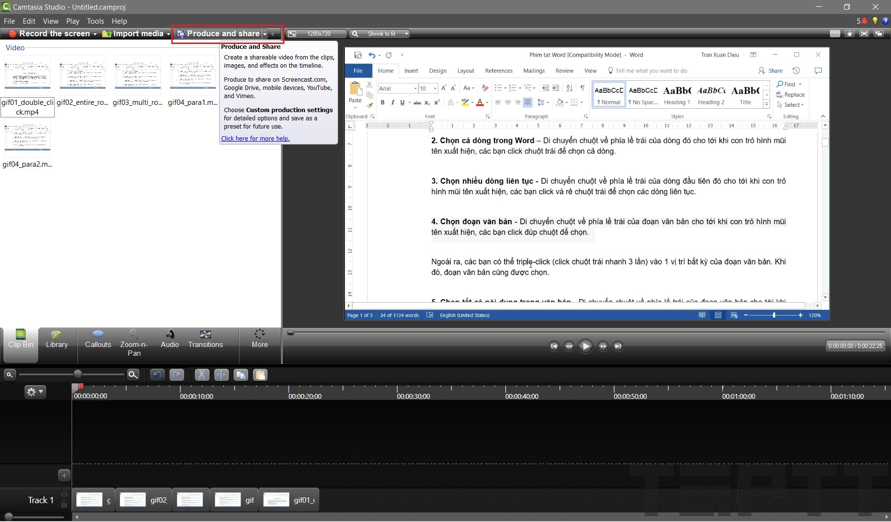Toggle Track 1 visibility eye
The image size is (891, 522).
coord(64,495)
